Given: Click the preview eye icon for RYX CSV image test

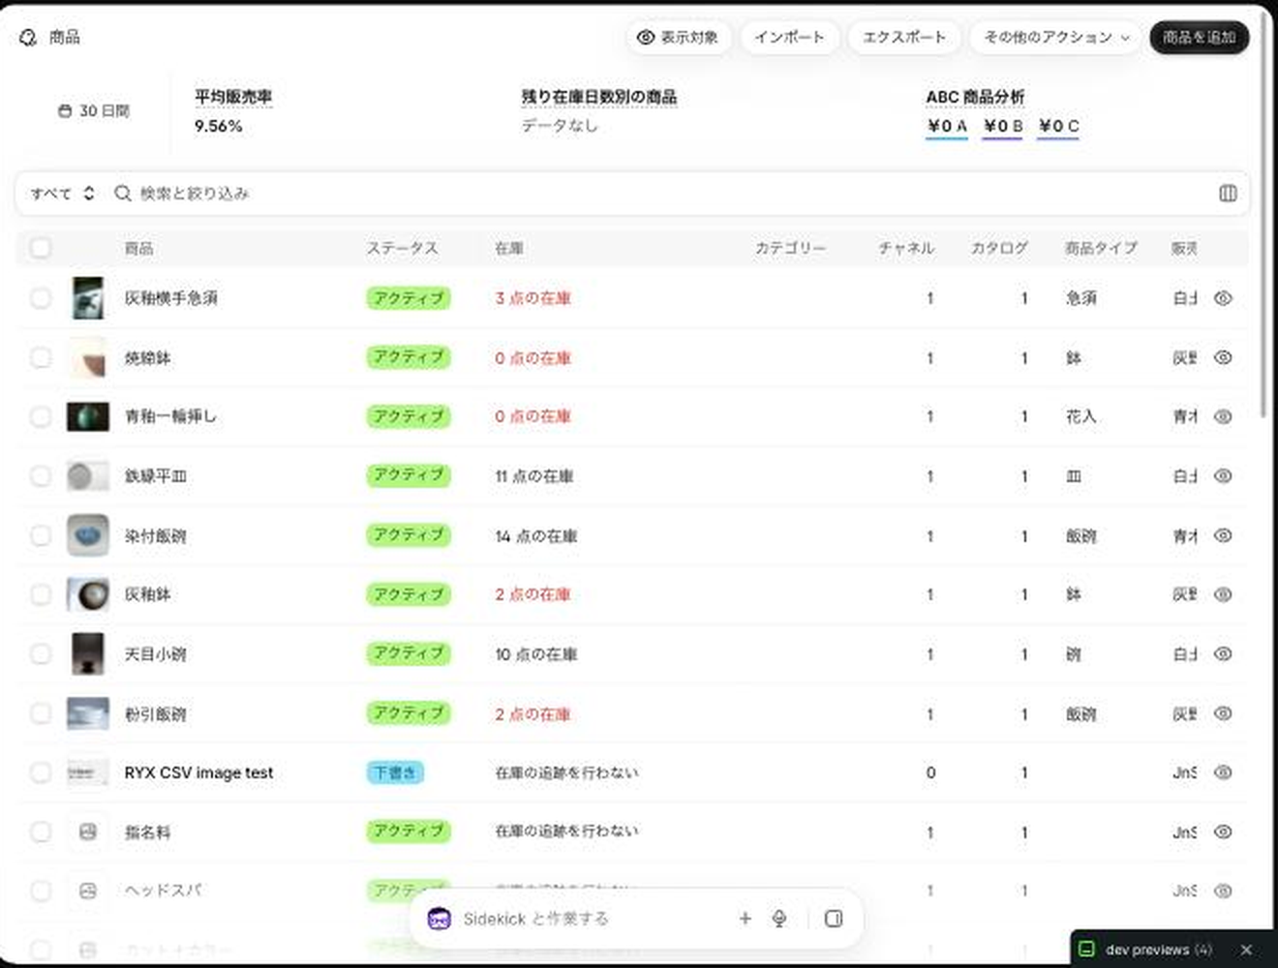Looking at the screenshot, I should [x=1224, y=772].
